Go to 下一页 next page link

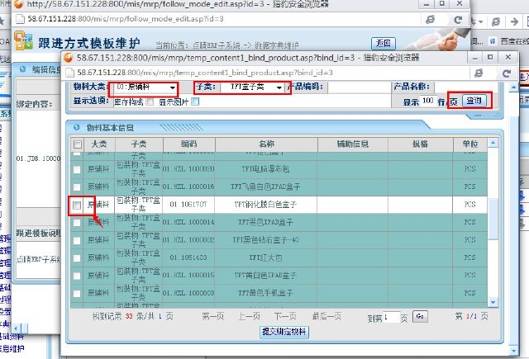[x=285, y=316]
